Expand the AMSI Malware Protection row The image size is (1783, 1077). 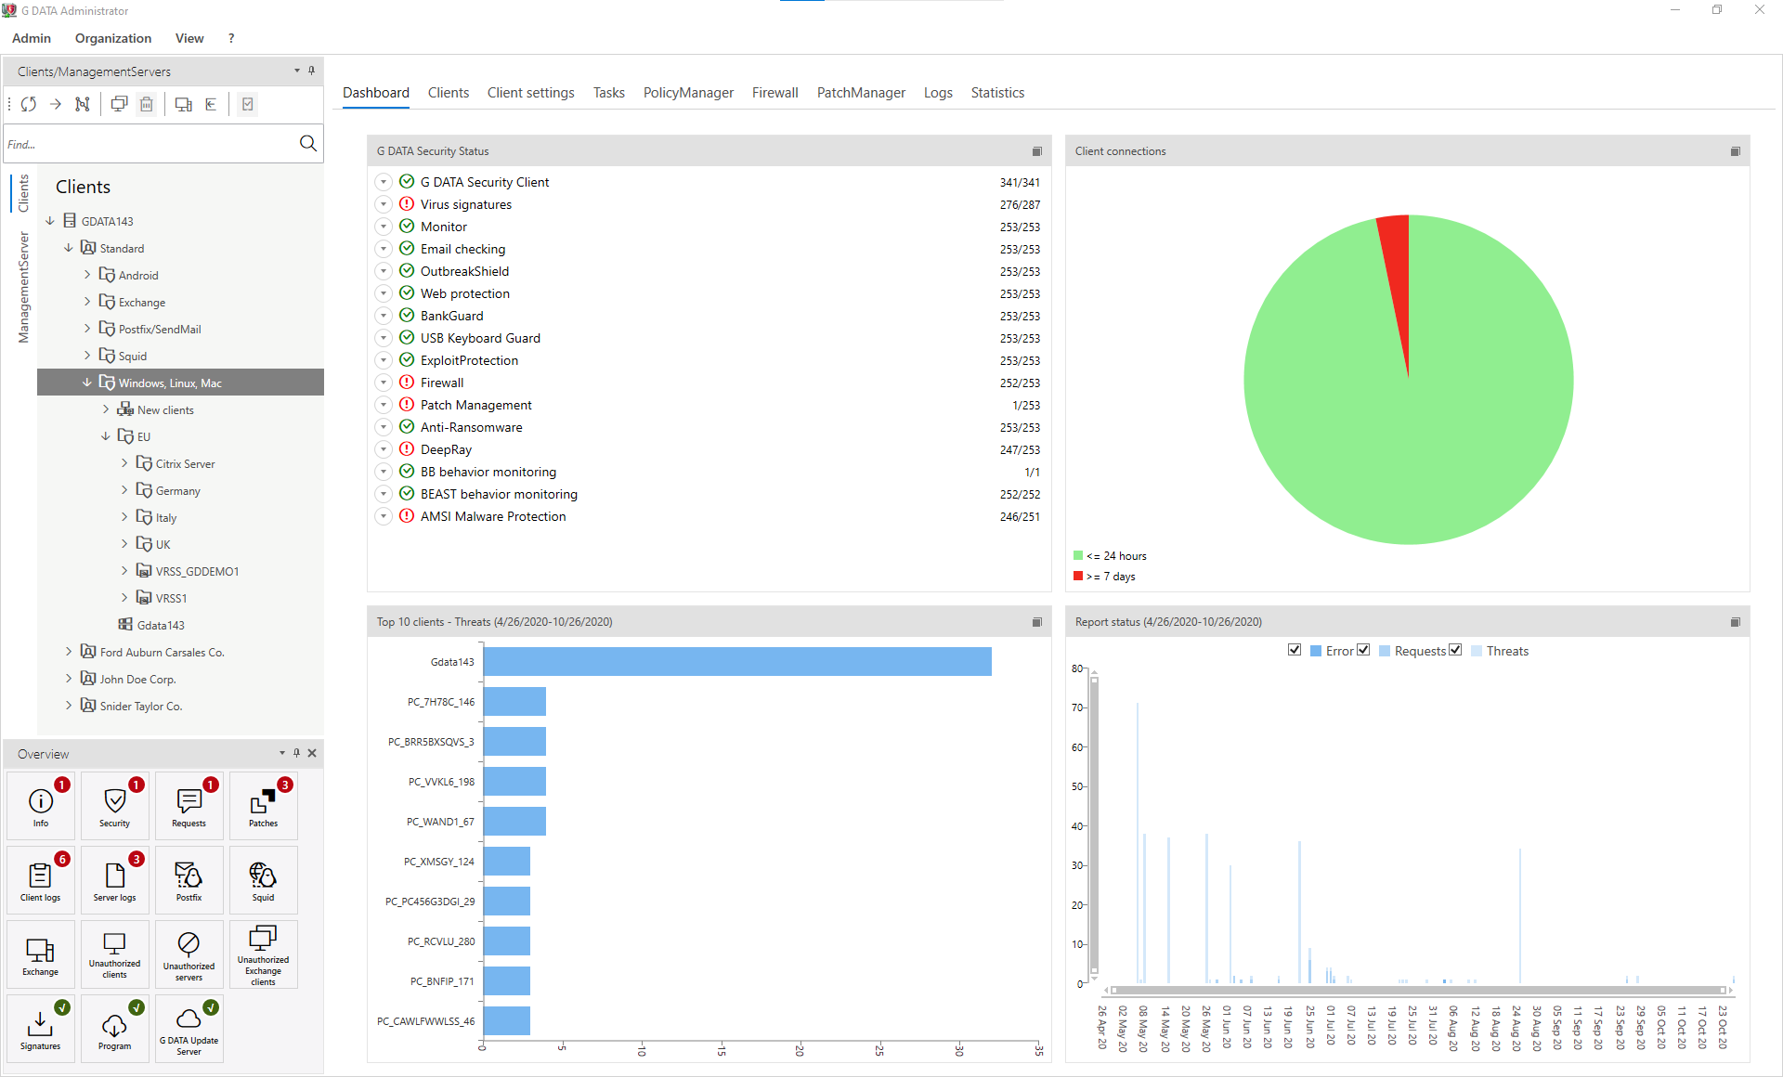click(x=384, y=516)
